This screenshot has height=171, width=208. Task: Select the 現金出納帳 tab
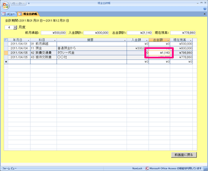pyautogui.click(x=28, y=14)
